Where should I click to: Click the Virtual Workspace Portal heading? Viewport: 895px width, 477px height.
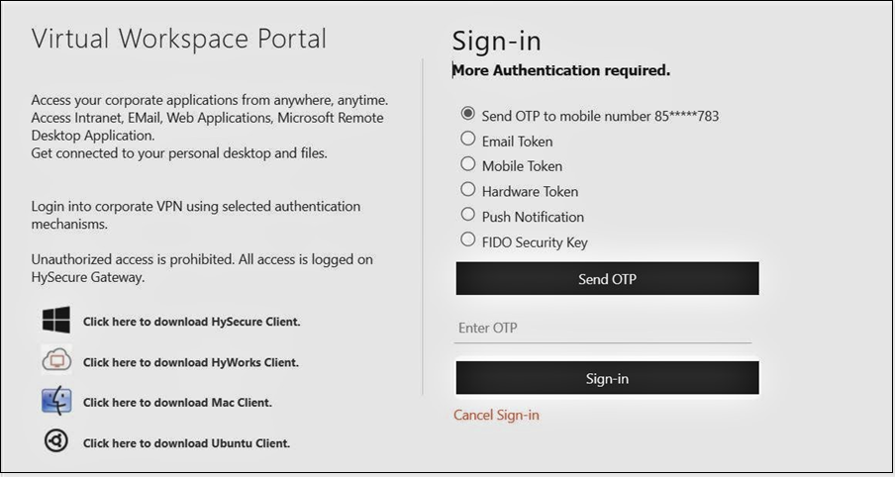pyautogui.click(x=179, y=40)
